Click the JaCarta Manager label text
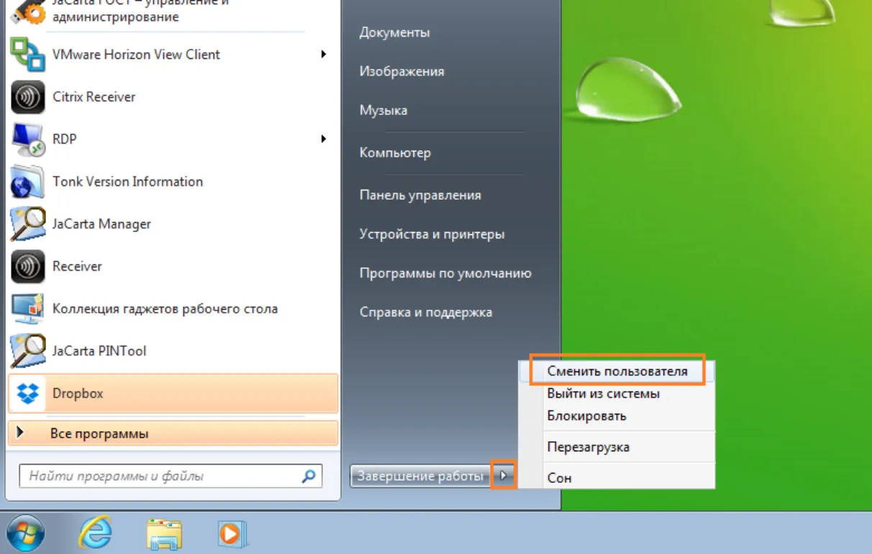 click(x=102, y=224)
